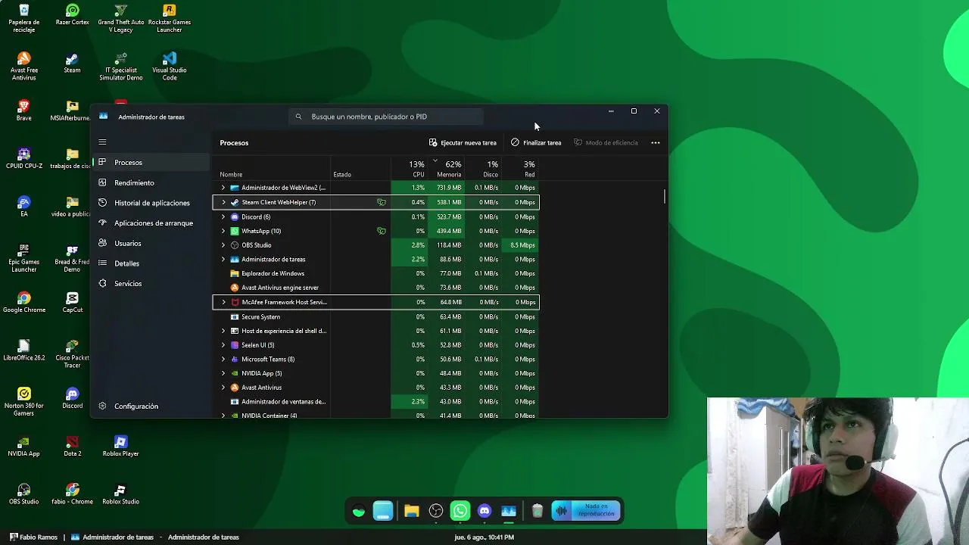This screenshot has height=545, width=969.
Task: Open Razer Cortex from the desktop
Action: (72, 15)
